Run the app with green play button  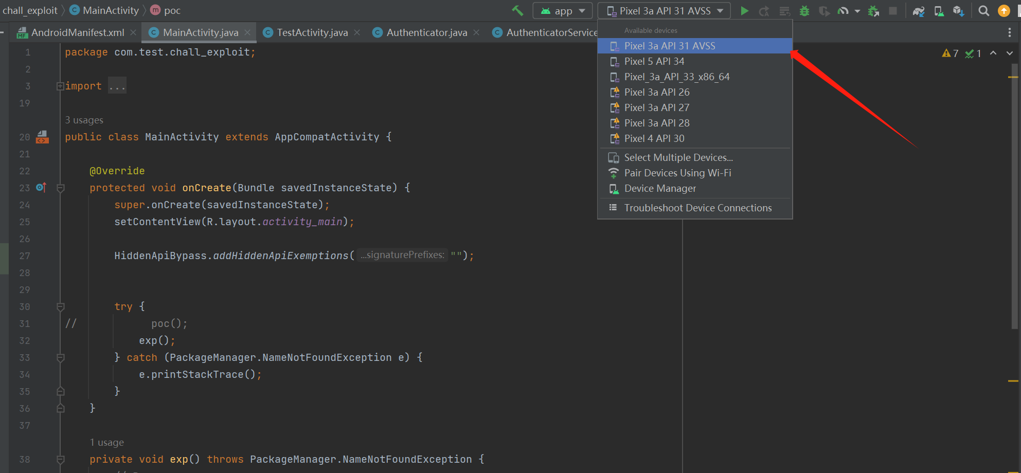[744, 11]
